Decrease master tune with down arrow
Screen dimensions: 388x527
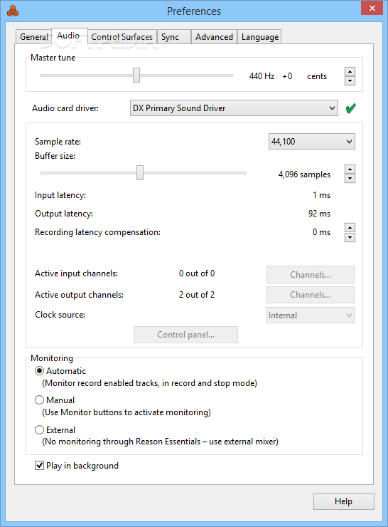(x=350, y=80)
